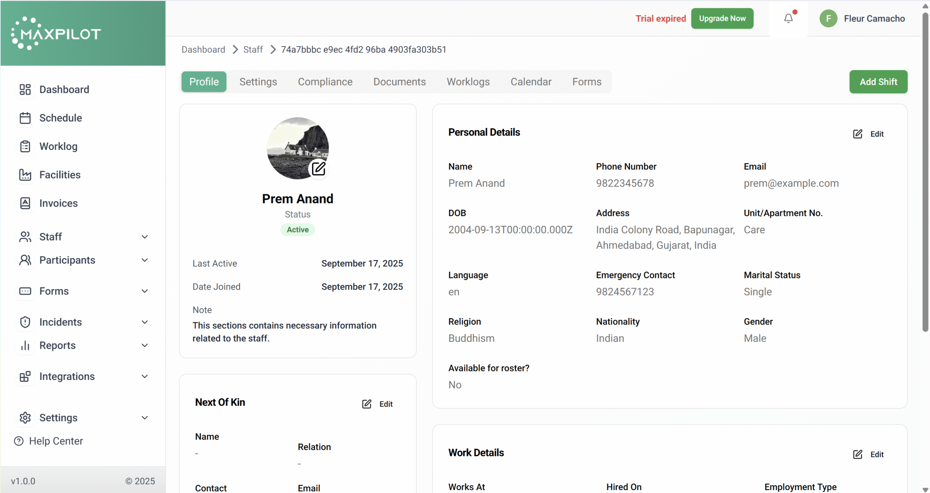
Task: Click the Upgrade Now button
Action: (x=722, y=19)
